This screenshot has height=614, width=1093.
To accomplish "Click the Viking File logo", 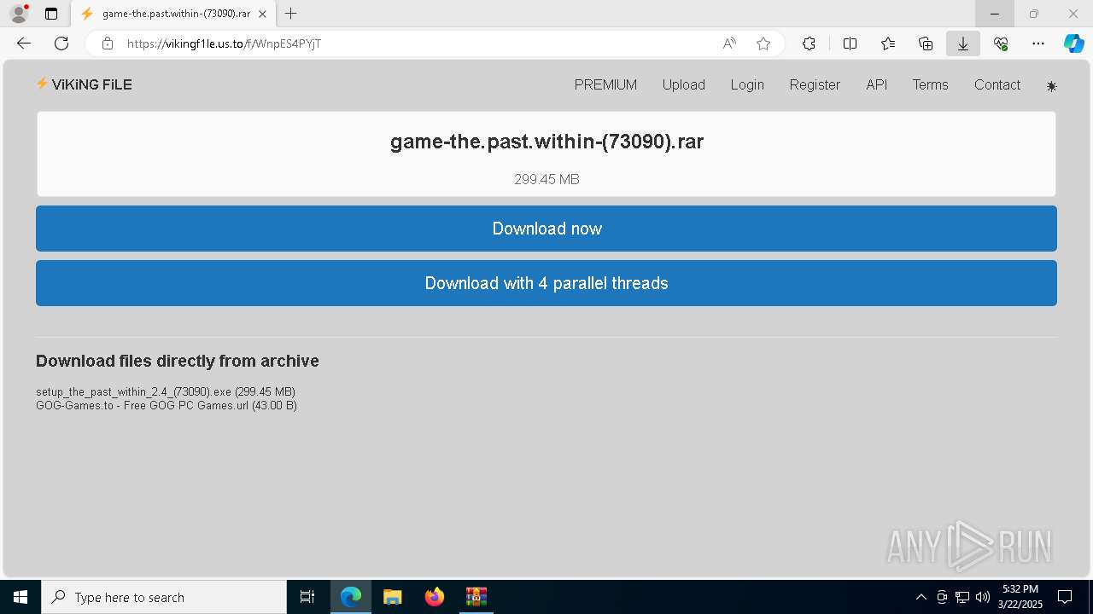I will (x=84, y=84).
